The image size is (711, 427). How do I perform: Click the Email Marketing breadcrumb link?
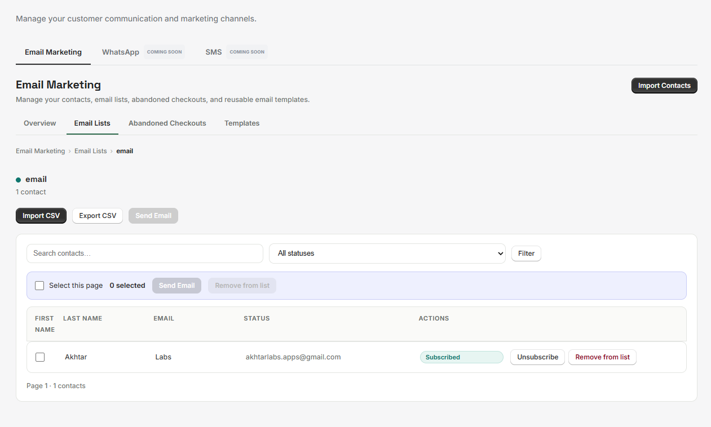[x=41, y=151]
